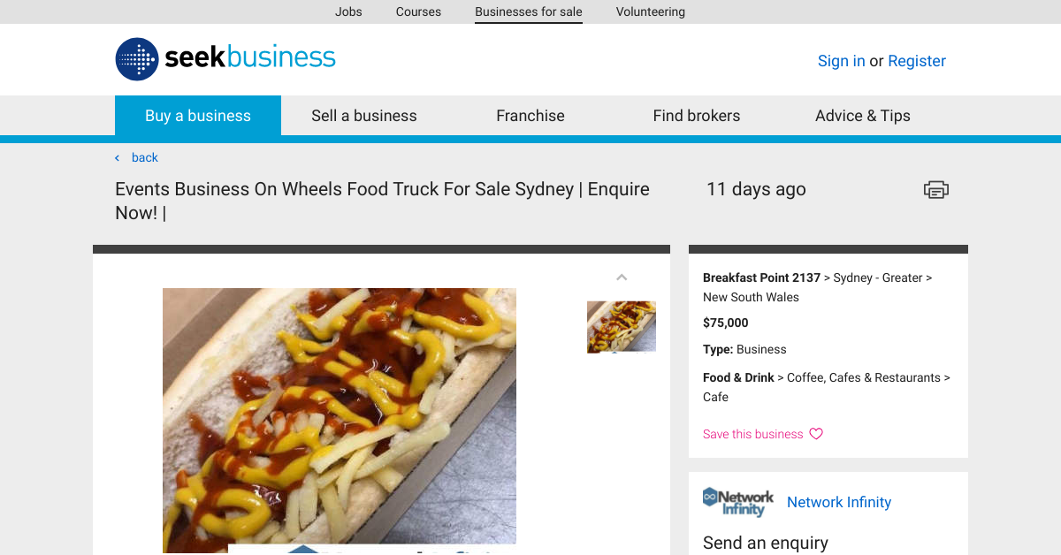Select Businesses for sale in top bar
Viewport: 1061px width, 555px height.
pyautogui.click(x=528, y=11)
